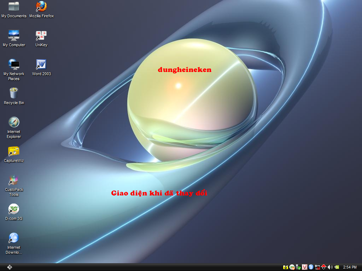Click the red arrow tray icon
The image size is (362, 271).
click(x=324, y=267)
